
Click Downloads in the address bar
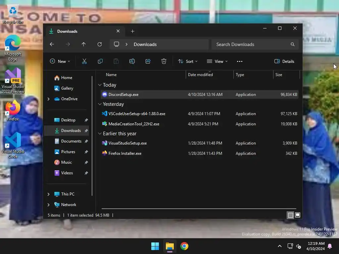click(x=145, y=44)
